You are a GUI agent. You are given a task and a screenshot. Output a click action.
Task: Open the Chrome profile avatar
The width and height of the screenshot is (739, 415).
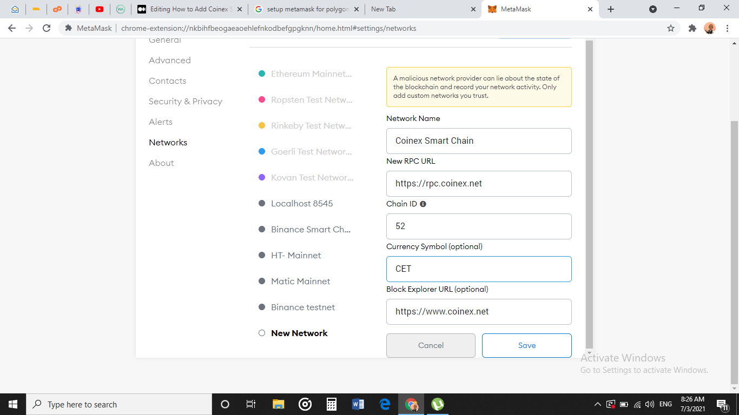[710, 28]
